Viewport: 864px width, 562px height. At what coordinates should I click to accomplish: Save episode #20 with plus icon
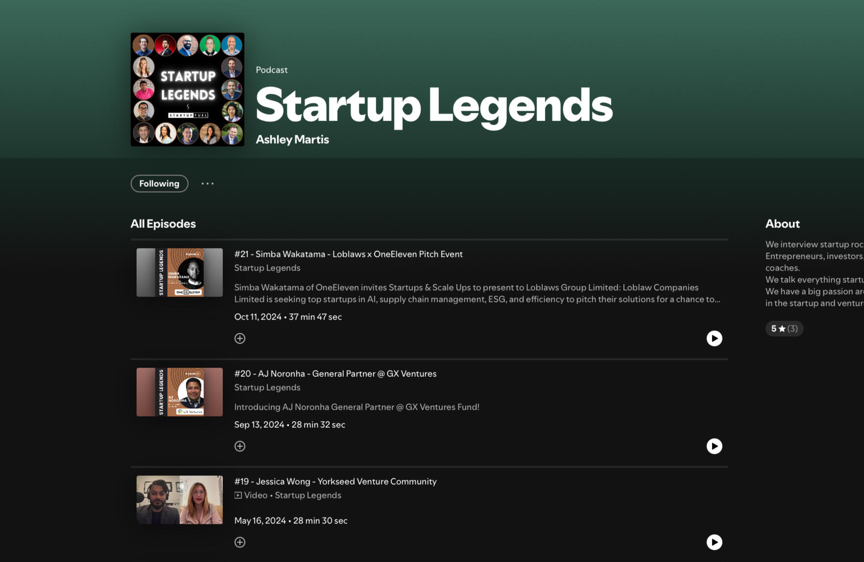click(x=240, y=446)
